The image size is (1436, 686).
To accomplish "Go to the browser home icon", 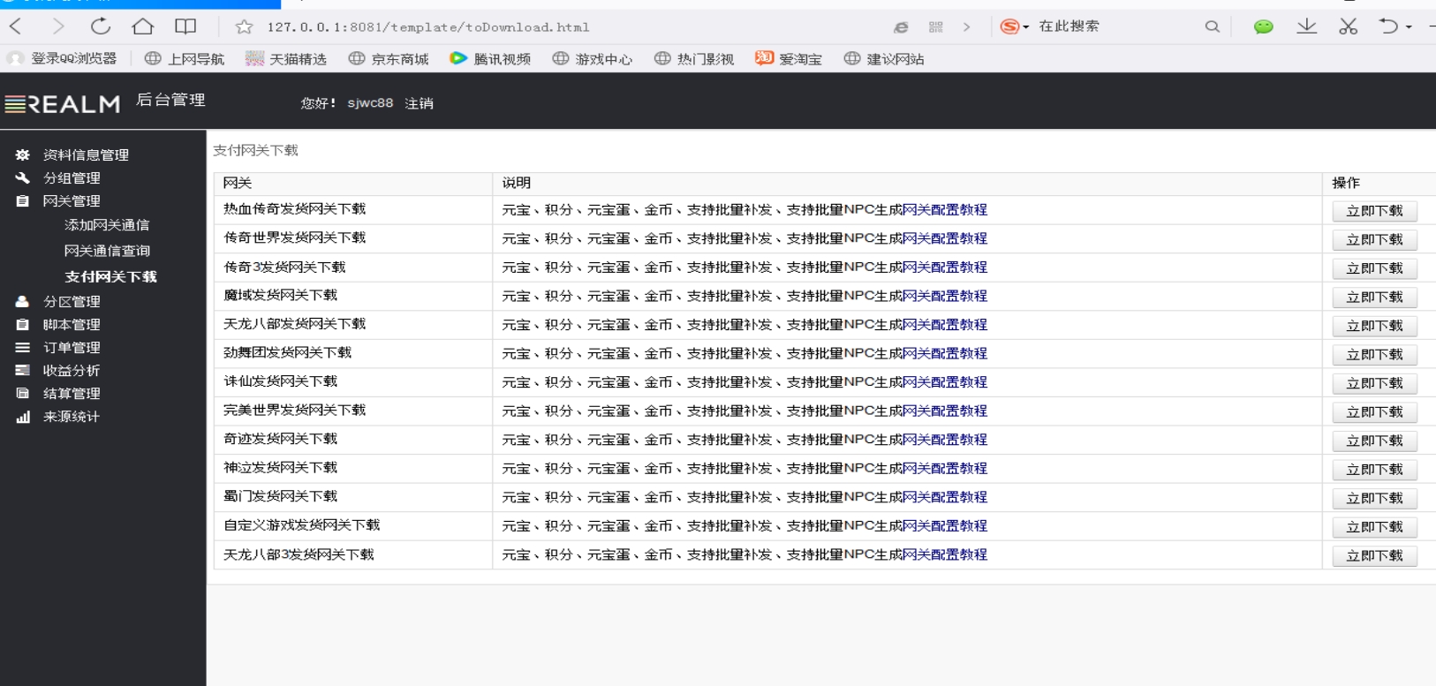I will tap(143, 26).
